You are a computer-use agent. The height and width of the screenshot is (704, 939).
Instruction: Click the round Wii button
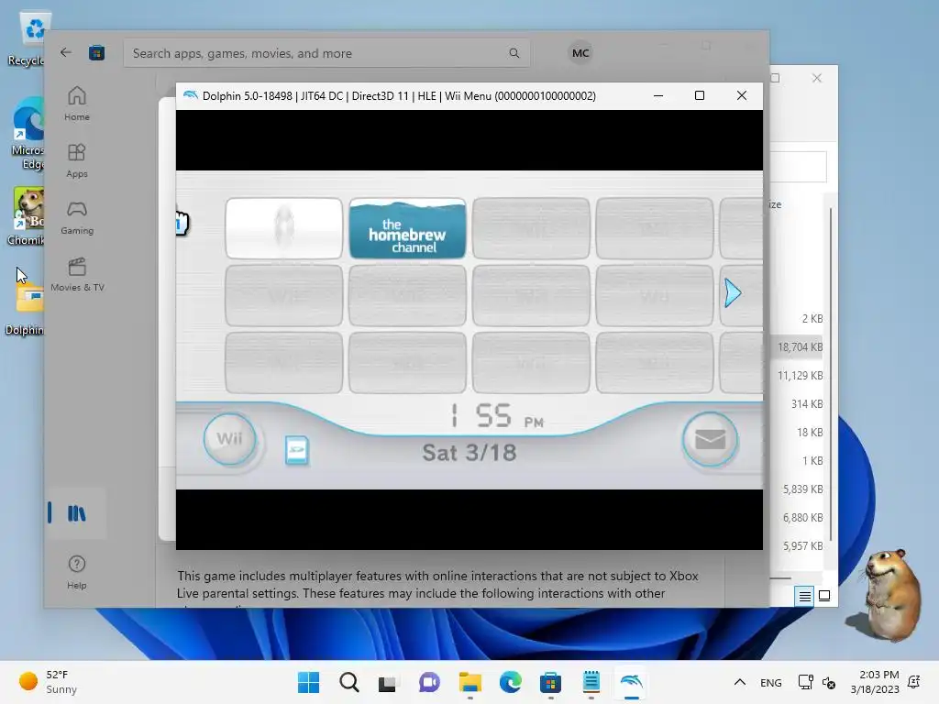[230, 439]
